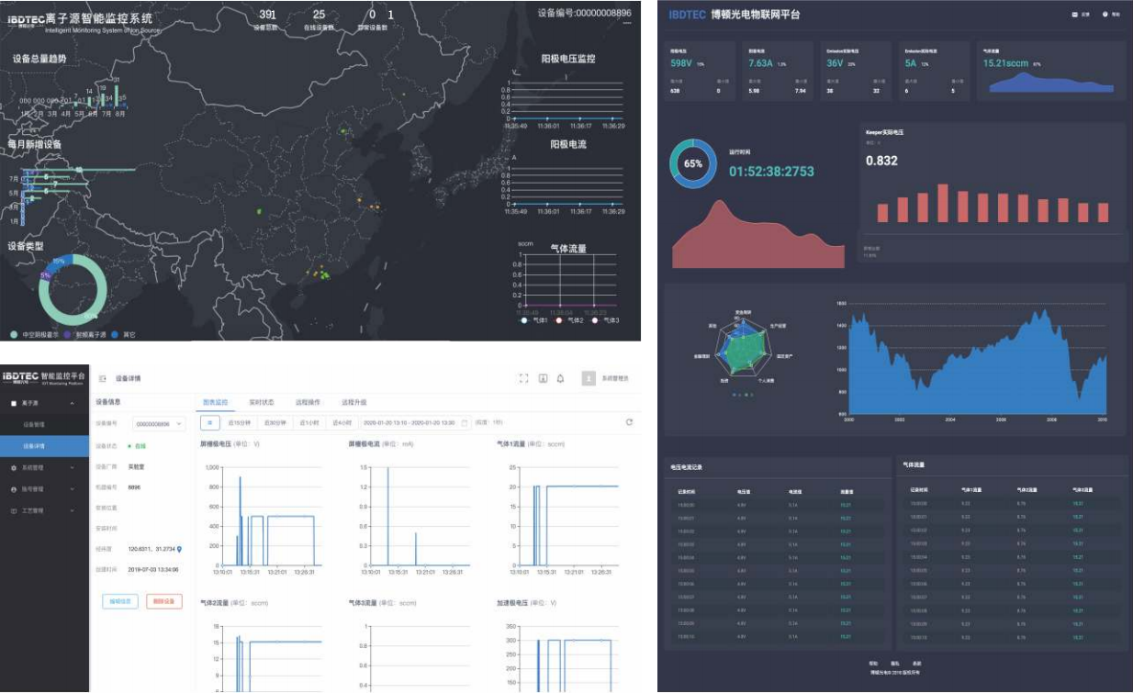The image size is (1133, 693).
Task: Select the 近4小时 time range
Action: (343, 422)
